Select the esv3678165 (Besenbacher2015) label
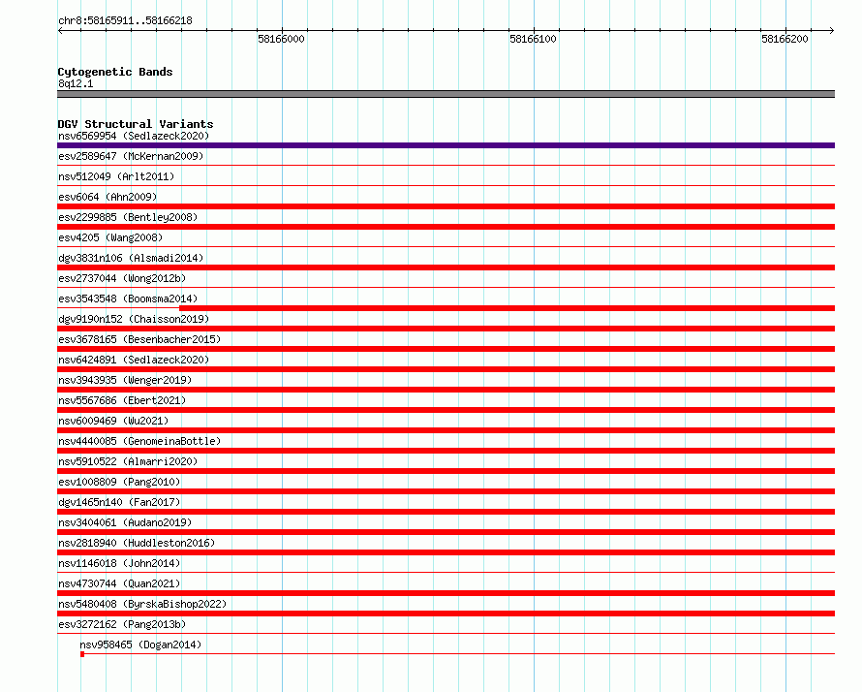This screenshot has height=692, width=862. click(x=139, y=339)
